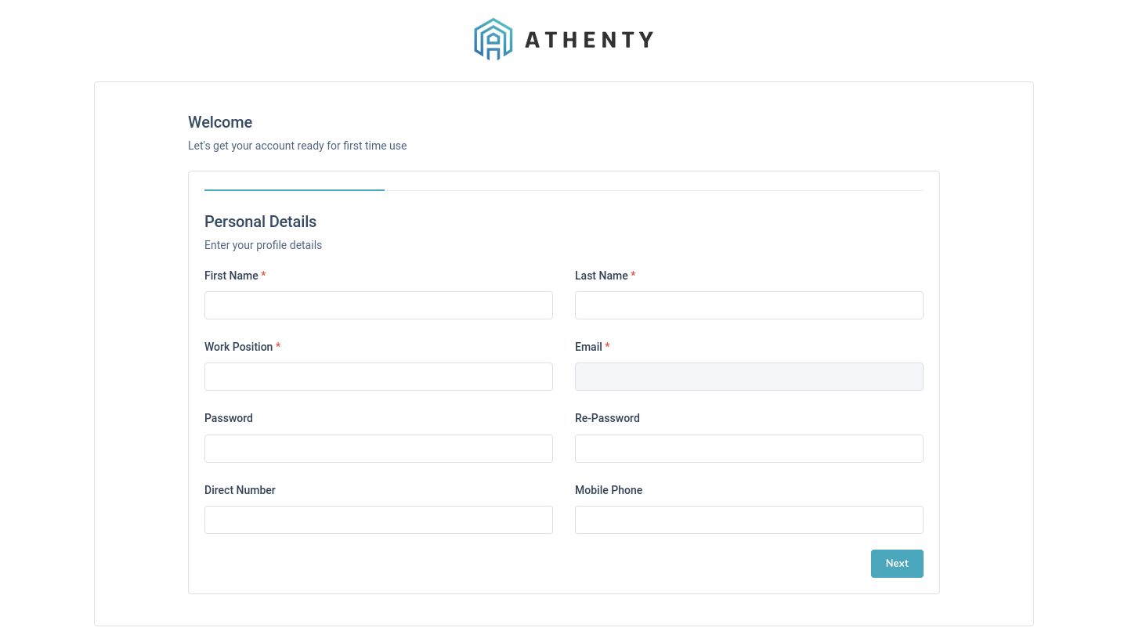Click the Welcome heading
This screenshot has height=642, width=1128.
220,122
